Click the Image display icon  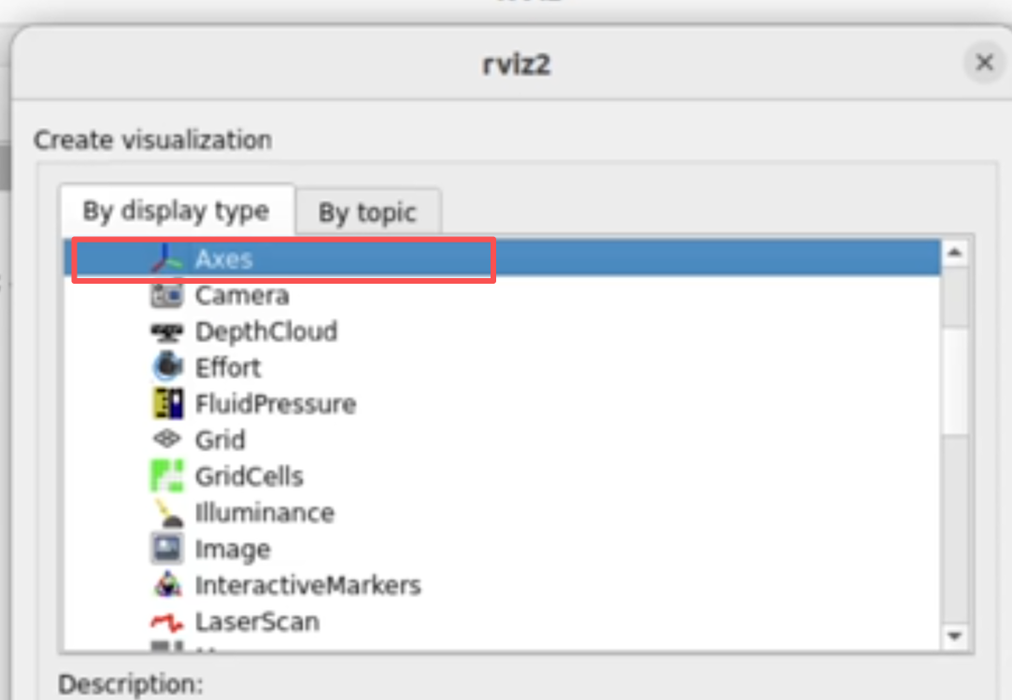coord(166,549)
